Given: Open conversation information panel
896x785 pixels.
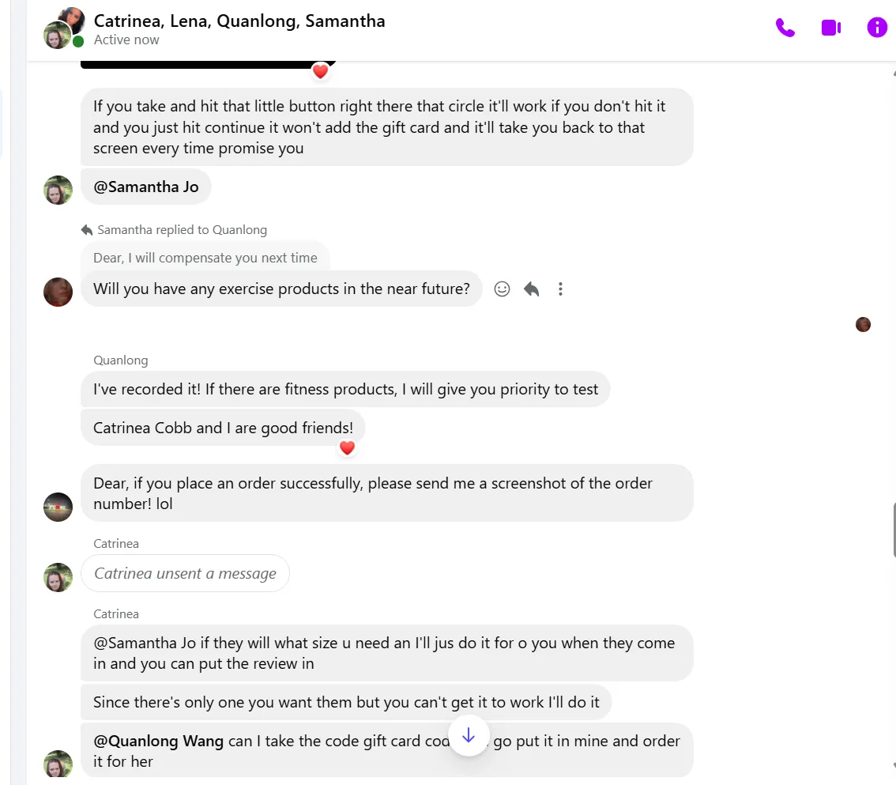Looking at the screenshot, I should (877, 28).
